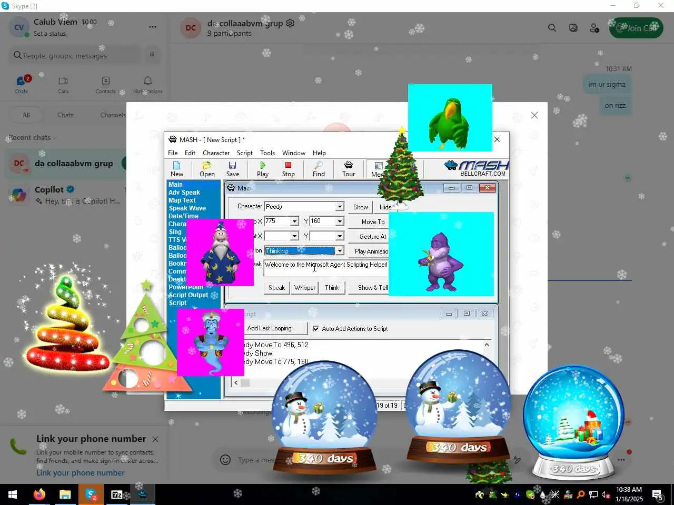Viewport: 674px width, 505px height.
Task: Select the All tab in Skype chat list
Action: coord(26,115)
